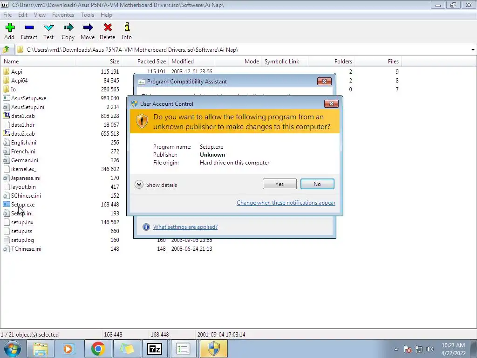Click the Packed Size column header
This screenshot has width=477, height=358.
coord(145,61)
